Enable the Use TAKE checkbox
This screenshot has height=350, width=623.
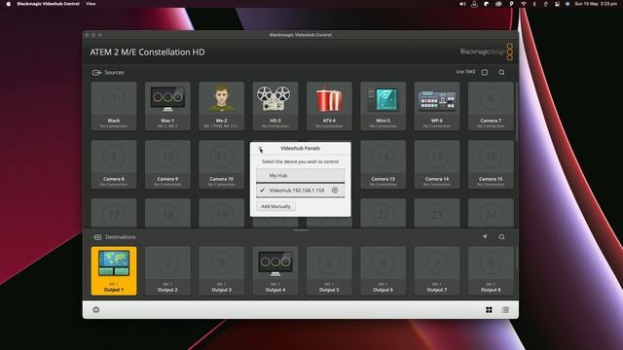485,72
